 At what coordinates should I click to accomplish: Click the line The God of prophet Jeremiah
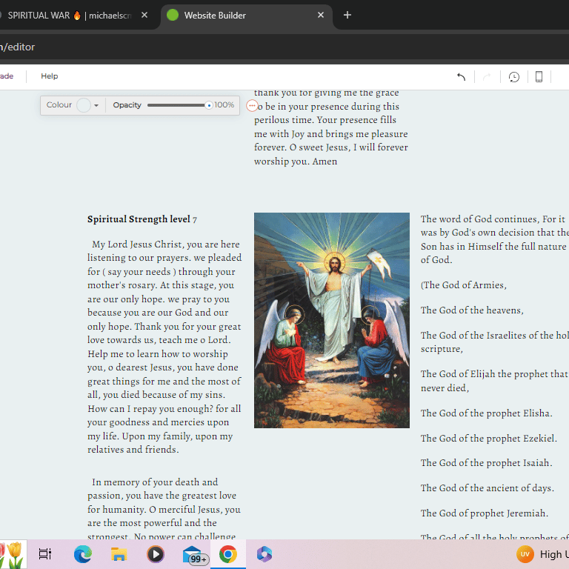(x=484, y=513)
